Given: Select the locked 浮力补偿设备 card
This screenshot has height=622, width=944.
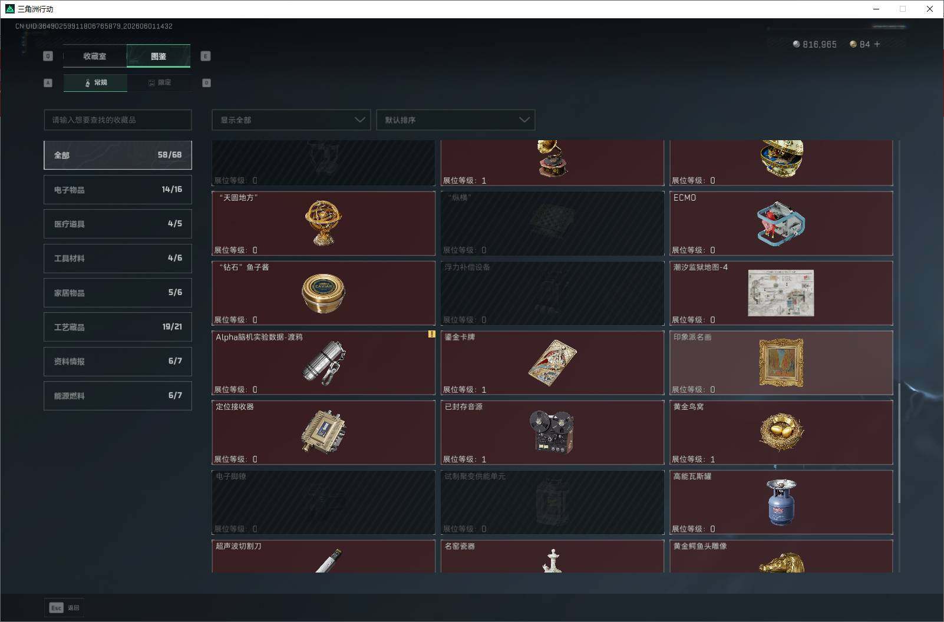Looking at the screenshot, I should click(x=552, y=293).
